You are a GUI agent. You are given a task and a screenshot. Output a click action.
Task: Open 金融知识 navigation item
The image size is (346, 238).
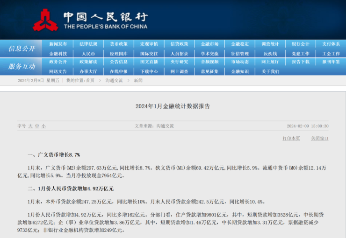[x=239, y=71]
